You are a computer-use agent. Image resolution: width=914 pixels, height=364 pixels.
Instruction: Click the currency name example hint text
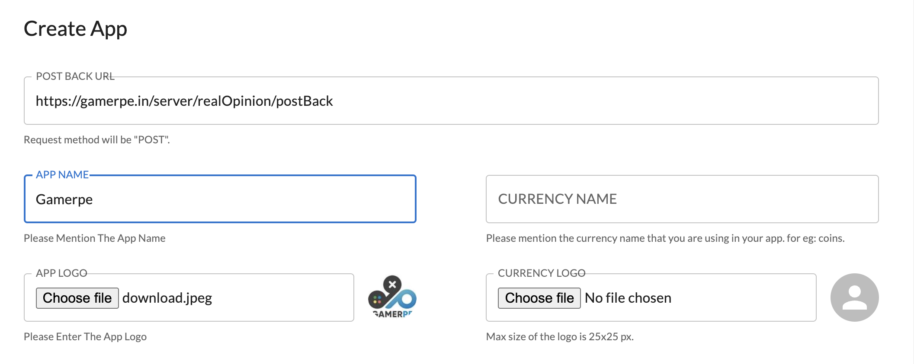(x=665, y=238)
